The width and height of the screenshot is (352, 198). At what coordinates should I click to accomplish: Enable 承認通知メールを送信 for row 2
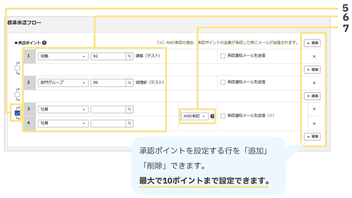coord(223,82)
